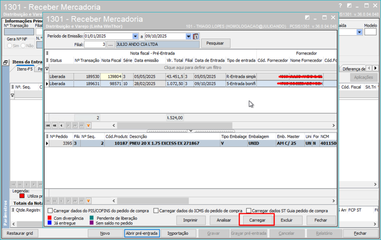381x240 pixels.
Task: Click the Filial lookup ellipsis button
Action: pos(111,44)
